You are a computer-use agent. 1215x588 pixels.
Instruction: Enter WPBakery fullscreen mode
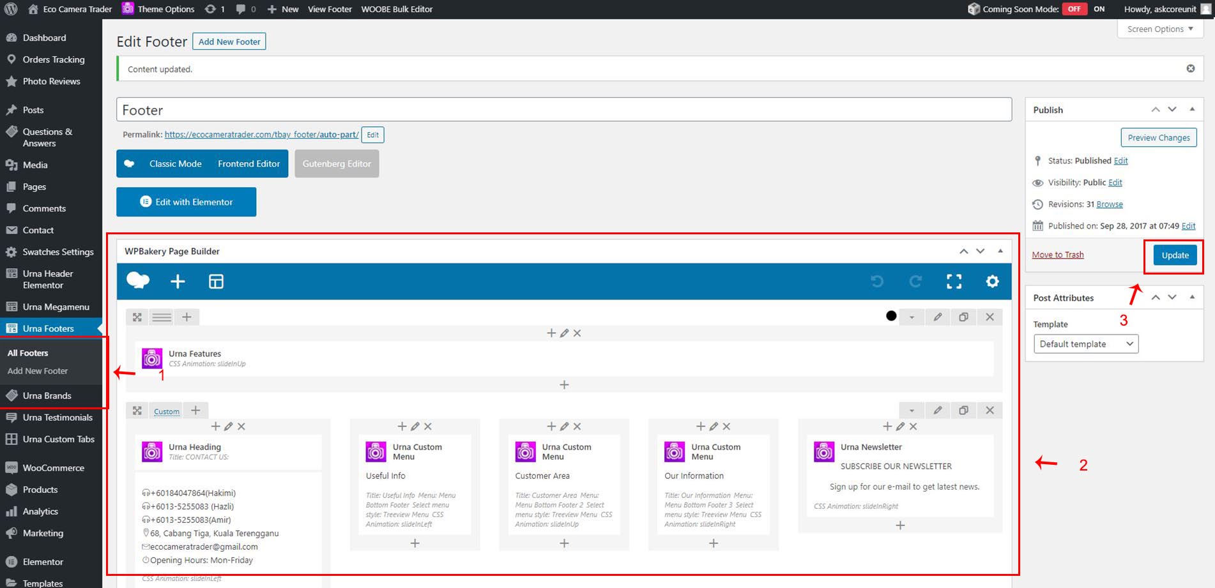click(x=954, y=282)
